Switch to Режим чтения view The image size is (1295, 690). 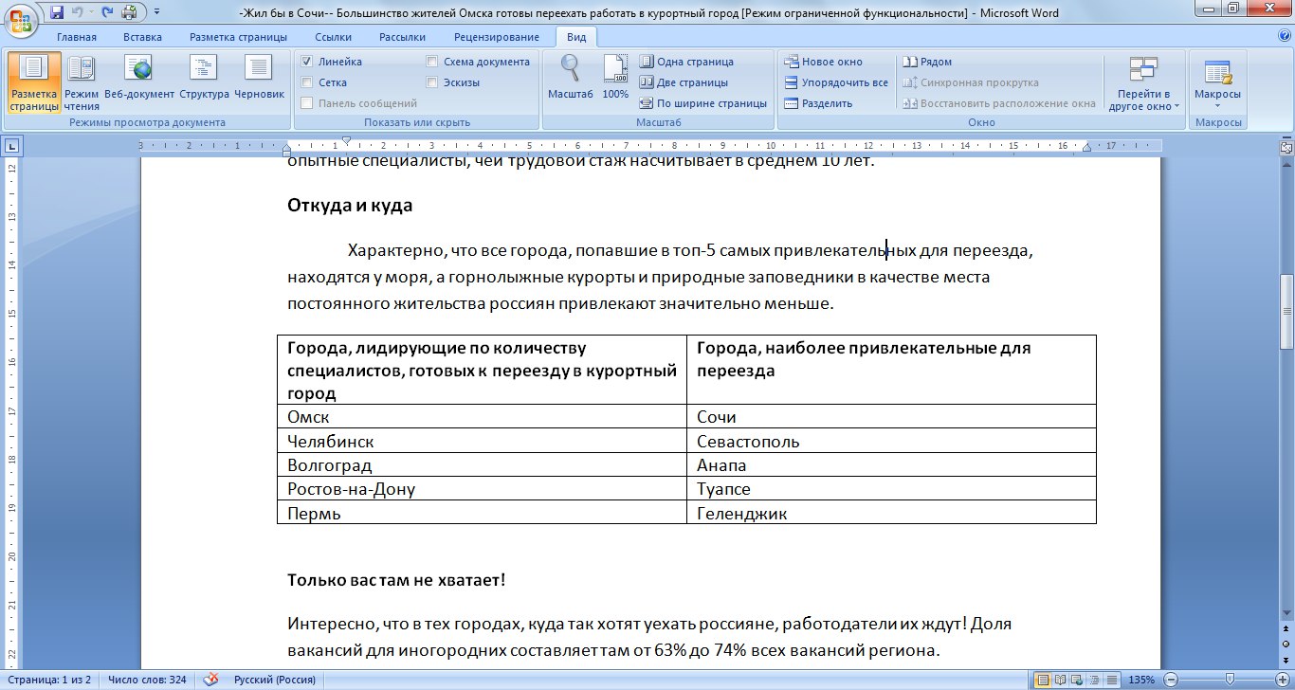[82, 83]
